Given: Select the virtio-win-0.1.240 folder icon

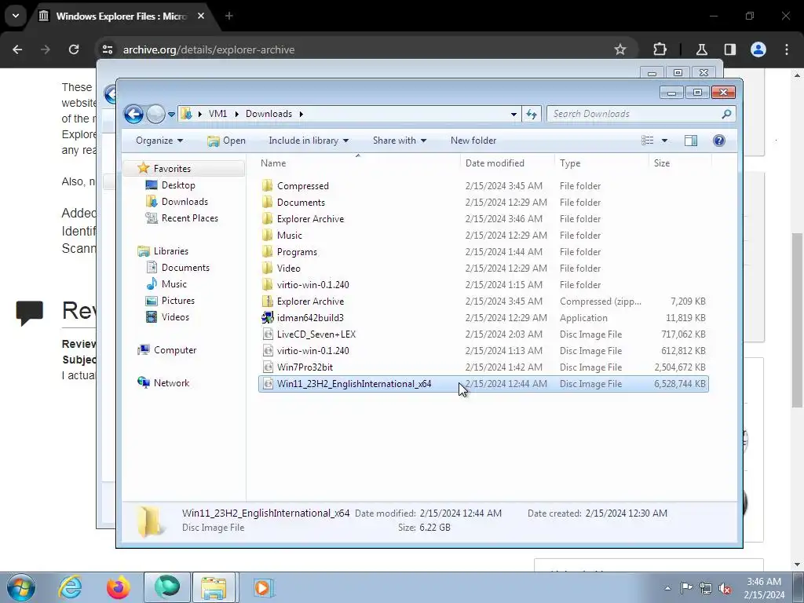Looking at the screenshot, I should click(267, 284).
